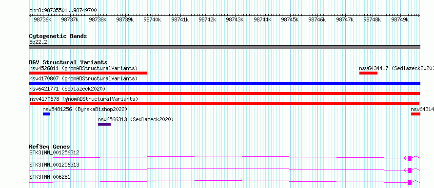Select the Cytogenetic Bands track title

58,36
